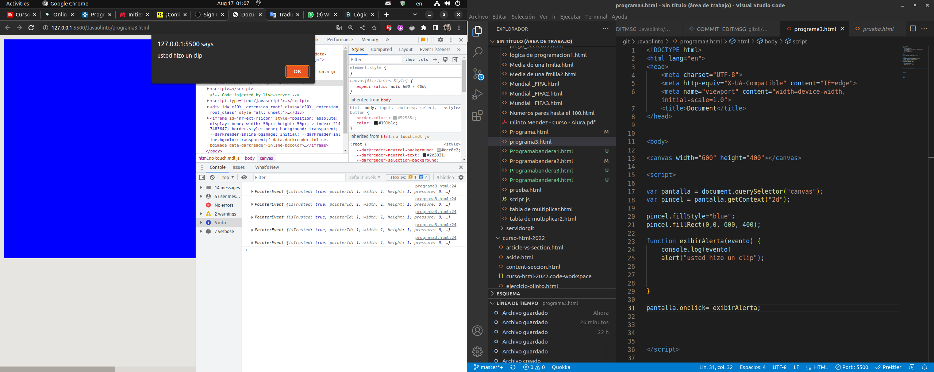Toggle the .cls class editor
The image size is (934, 372).
coord(423,60)
